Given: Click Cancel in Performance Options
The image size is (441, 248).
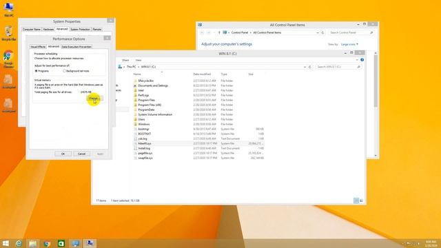Looking at the screenshot, I should (81, 154).
